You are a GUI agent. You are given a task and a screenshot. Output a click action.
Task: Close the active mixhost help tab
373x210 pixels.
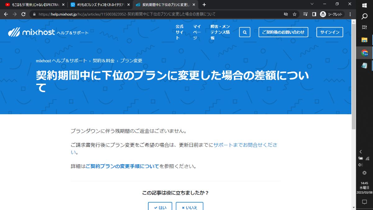coord(194,5)
